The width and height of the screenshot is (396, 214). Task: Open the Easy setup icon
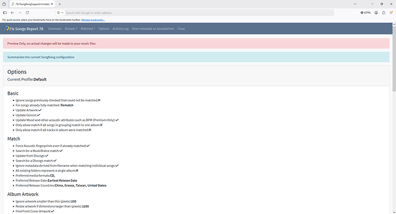tap(391, 13)
